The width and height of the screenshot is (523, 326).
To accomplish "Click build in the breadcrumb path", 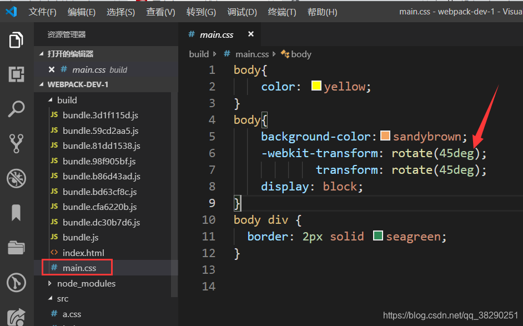I will (x=199, y=54).
